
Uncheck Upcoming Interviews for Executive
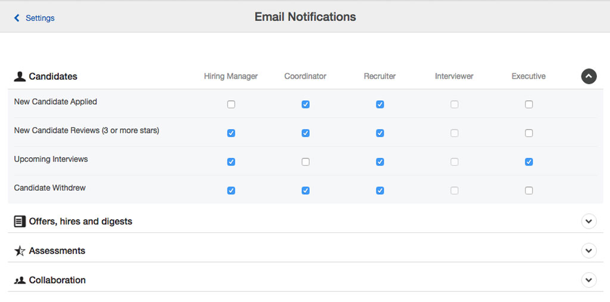pyautogui.click(x=529, y=162)
